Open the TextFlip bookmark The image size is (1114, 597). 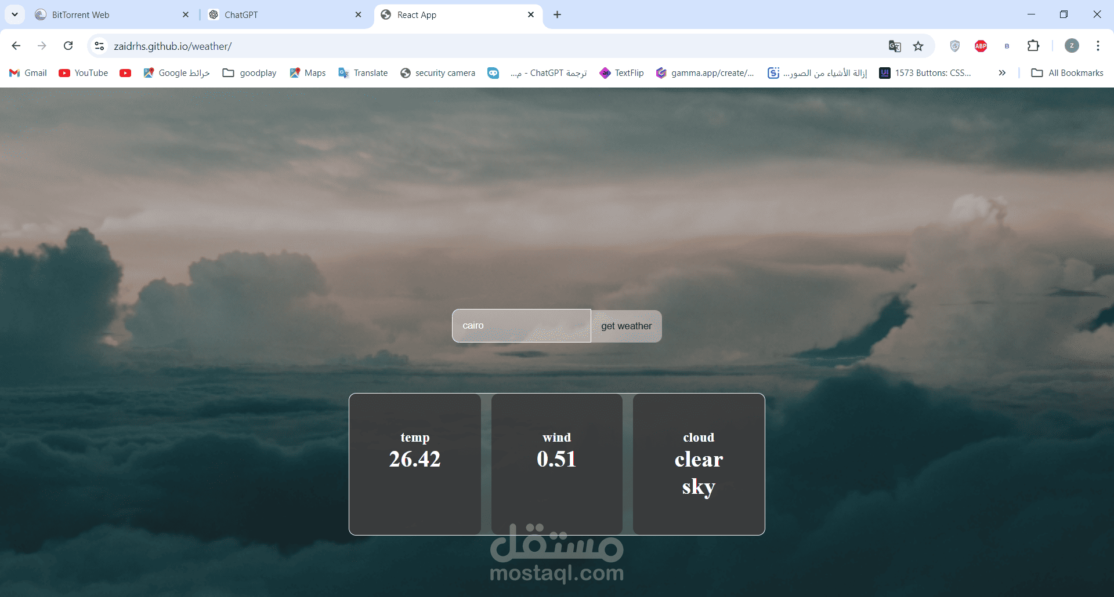coord(621,72)
